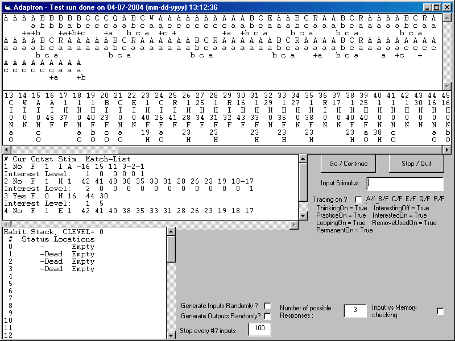Select Match-List row '4 No F 1 E 1'
Viewport: 455px width, 341px height.
pyautogui.click(x=129, y=211)
